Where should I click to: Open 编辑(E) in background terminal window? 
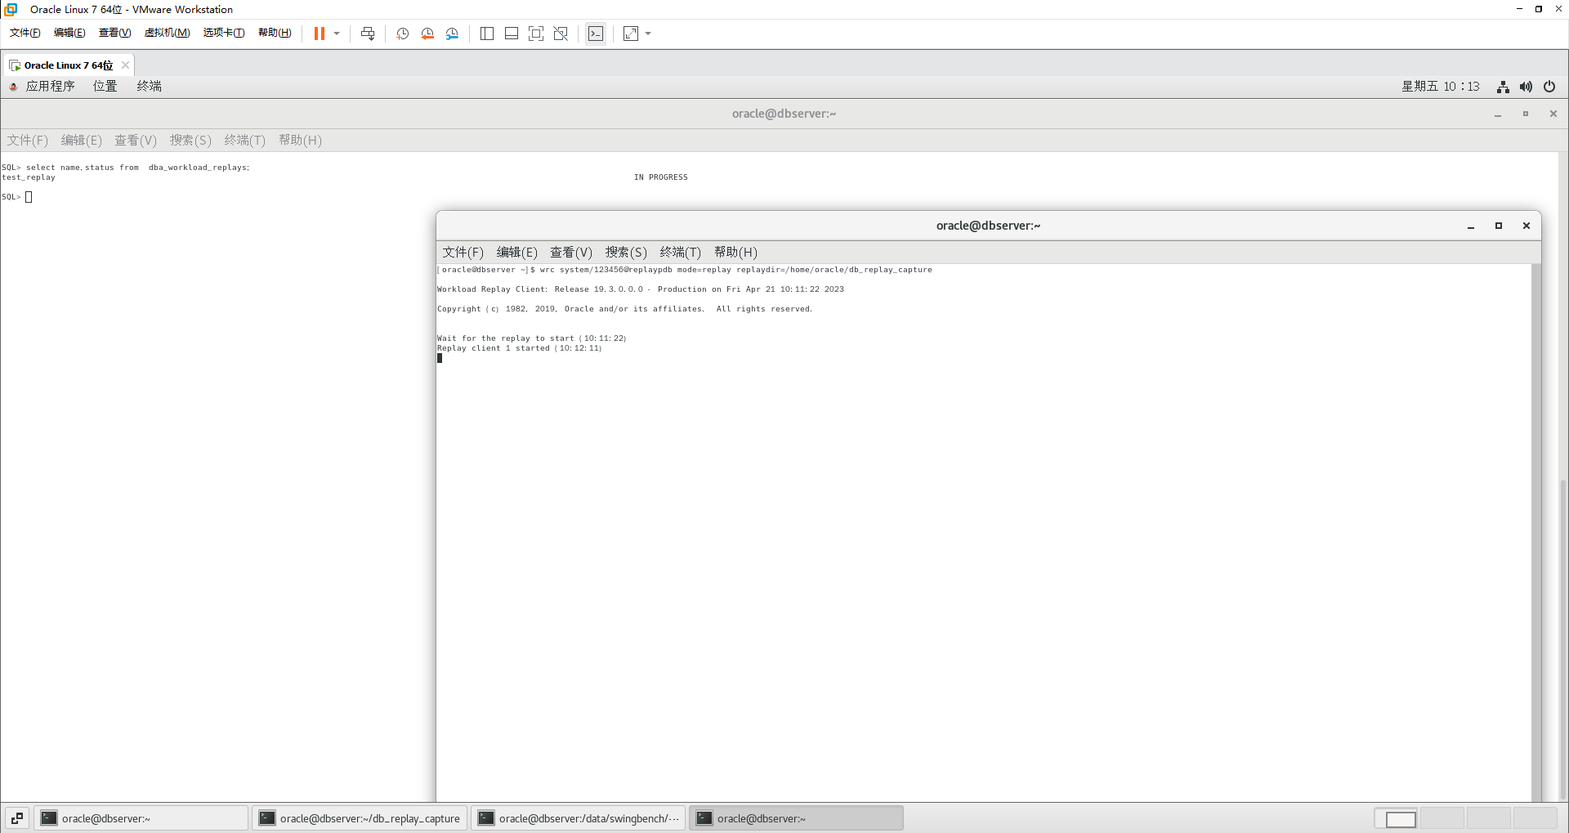82,141
